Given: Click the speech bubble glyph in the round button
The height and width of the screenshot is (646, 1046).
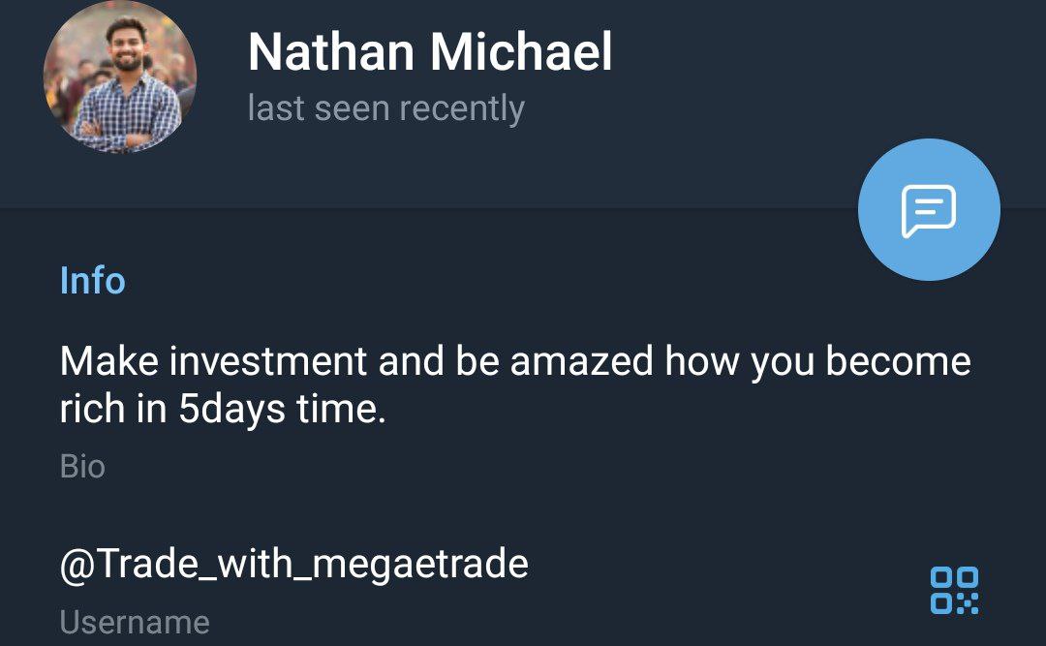Looking at the screenshot, I should [929, 211].
